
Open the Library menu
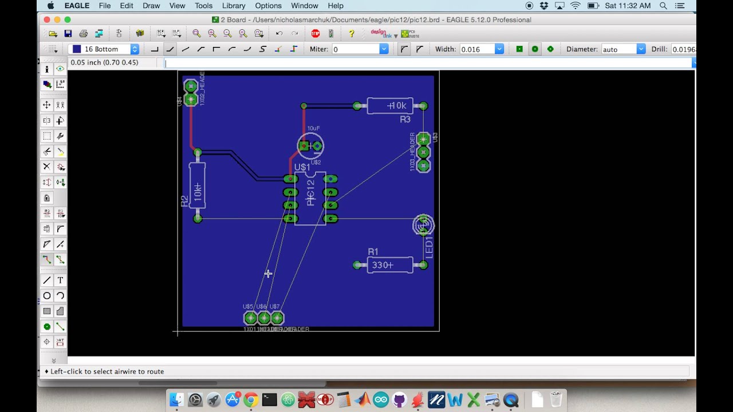(x=234, y=6)
